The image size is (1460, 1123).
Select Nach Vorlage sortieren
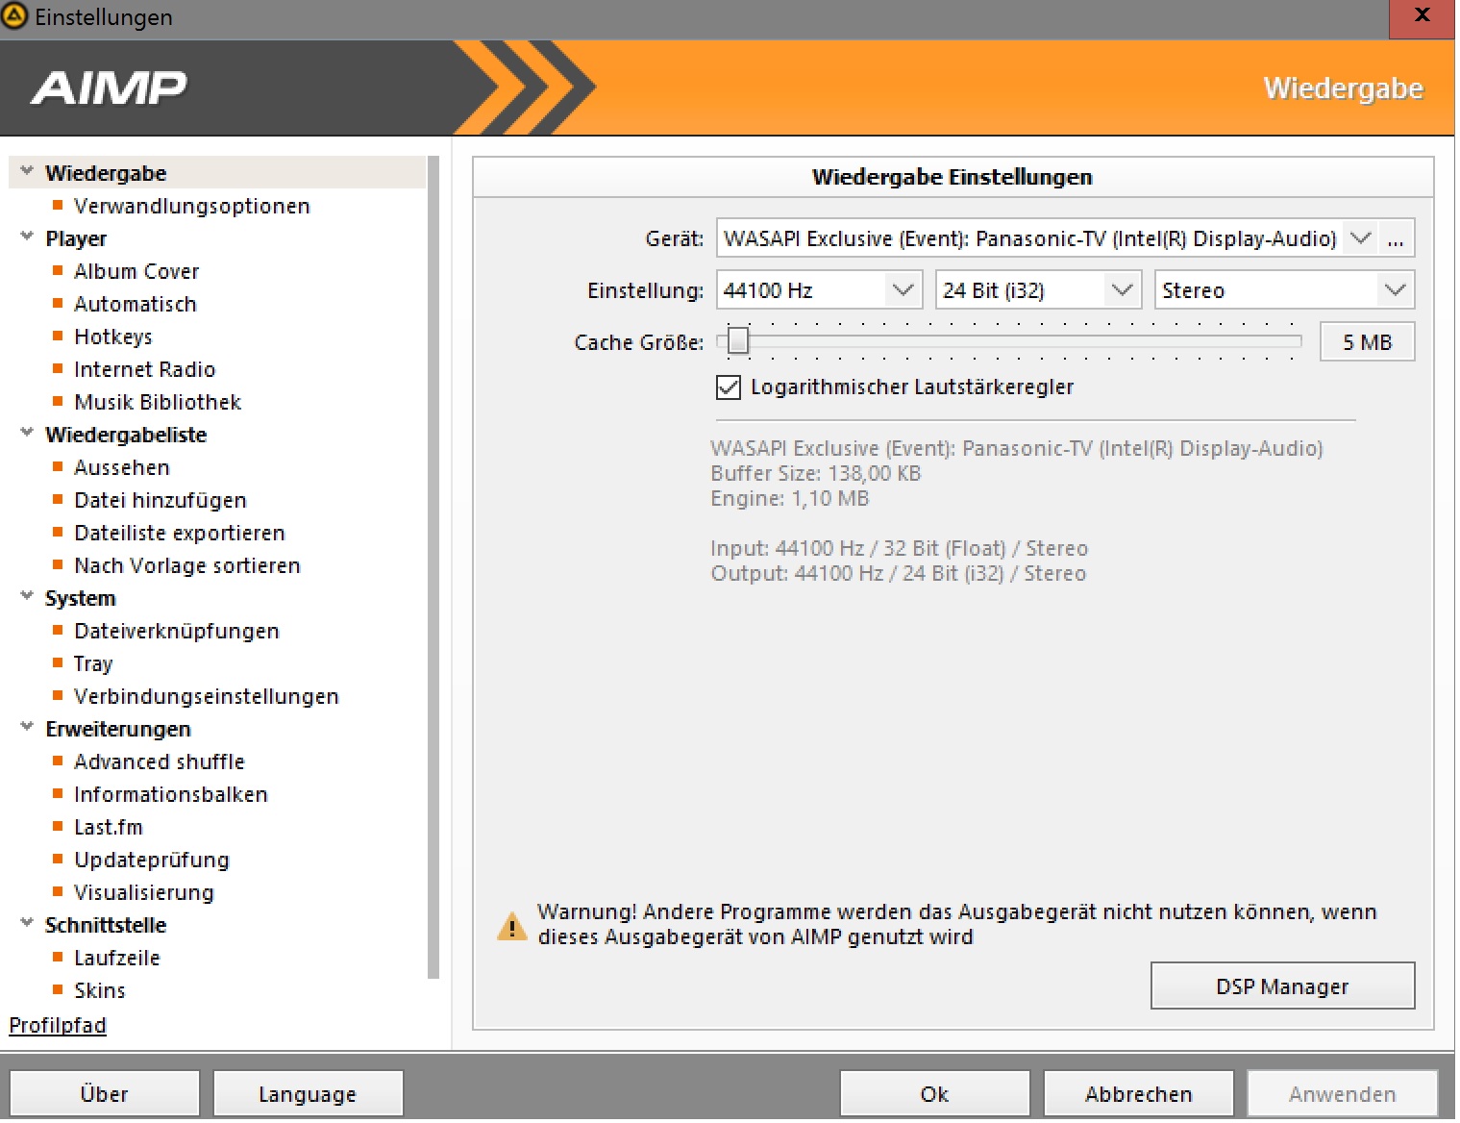point(187,566)
